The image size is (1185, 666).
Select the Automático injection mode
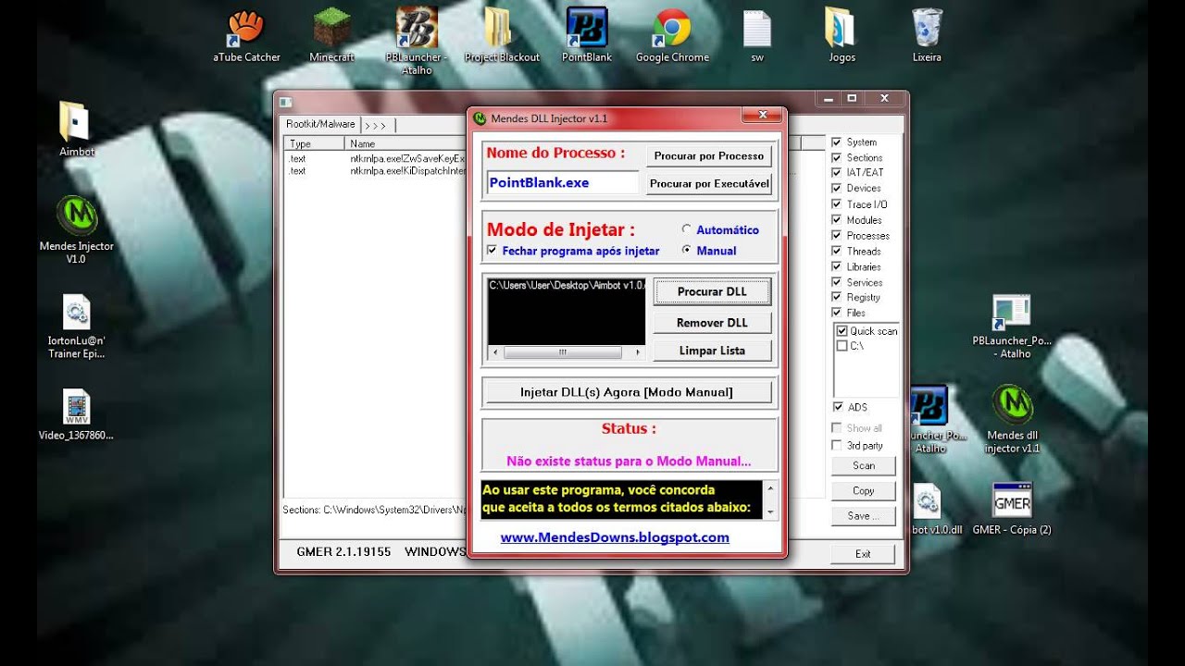point(686,229)
